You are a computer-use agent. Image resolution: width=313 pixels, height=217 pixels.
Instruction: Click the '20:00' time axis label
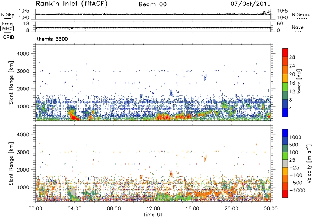point(232,209)
